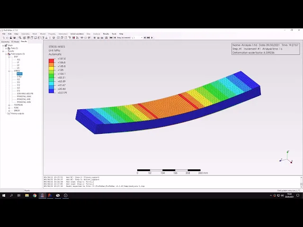
Task: Select PRINCIPAL-MIN stress output
Action: [24, 102]
